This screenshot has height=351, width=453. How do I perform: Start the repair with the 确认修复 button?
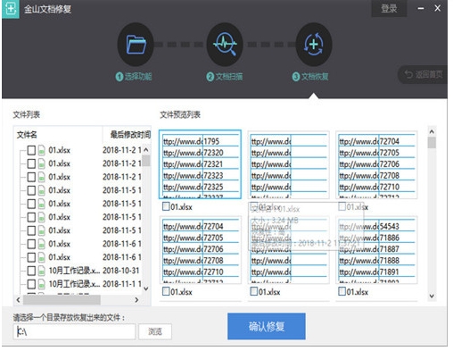267,326
